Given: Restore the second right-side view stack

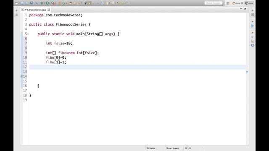Looking at the screenshot, I should [252, 21].
